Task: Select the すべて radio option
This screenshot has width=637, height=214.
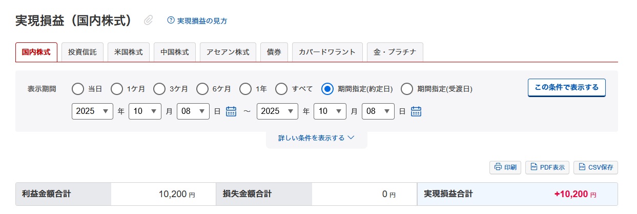Action: click(281, 89)
